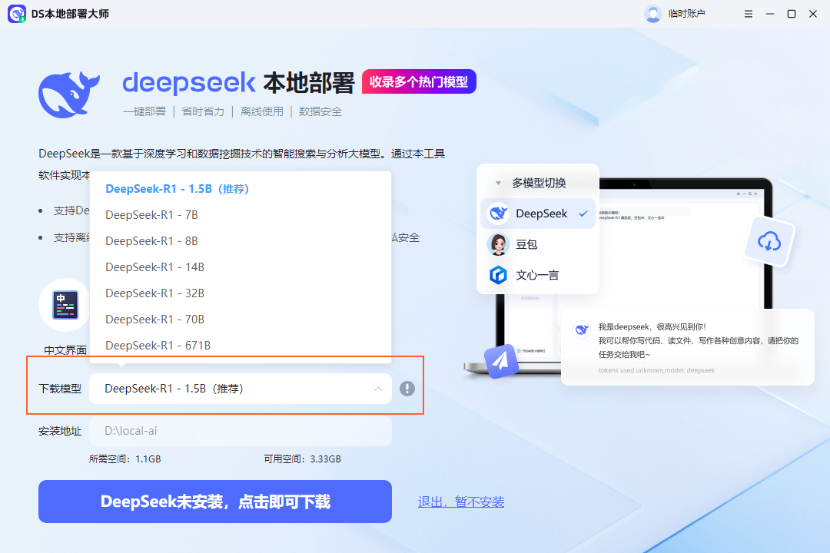Collapse the download model dropdown via its chevron
Screen dimensions: 830x553
coord(378,389)
